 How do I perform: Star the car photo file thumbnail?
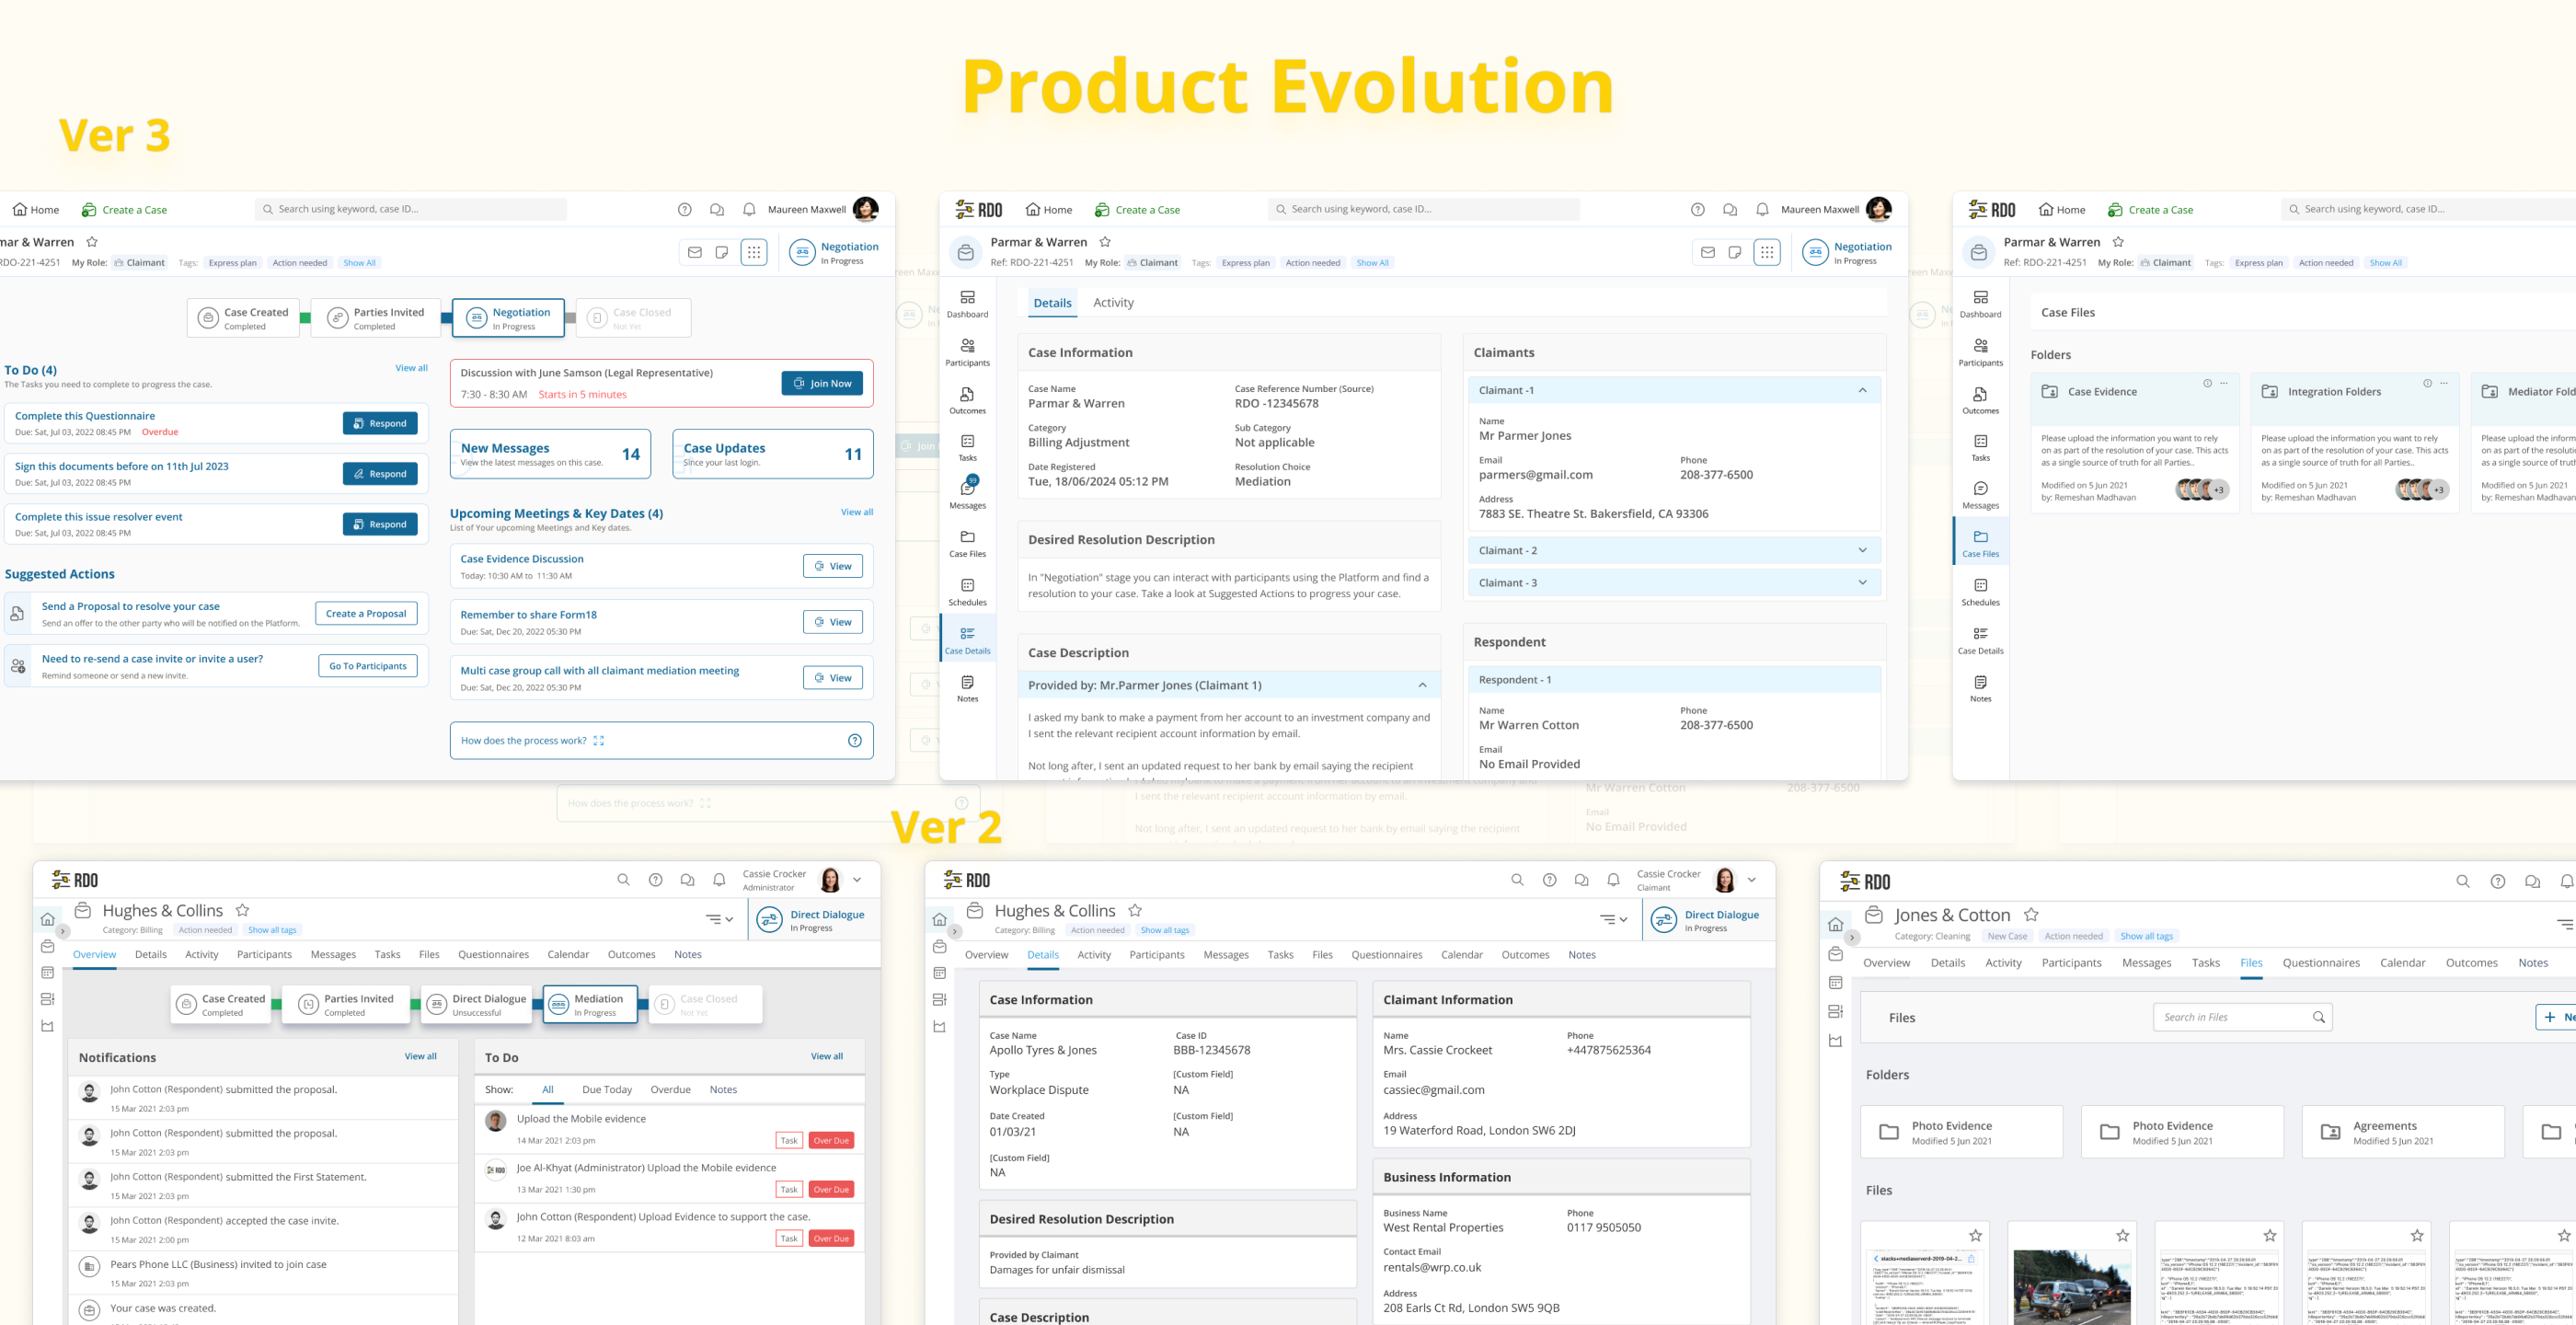[x=2122, y=1236]
